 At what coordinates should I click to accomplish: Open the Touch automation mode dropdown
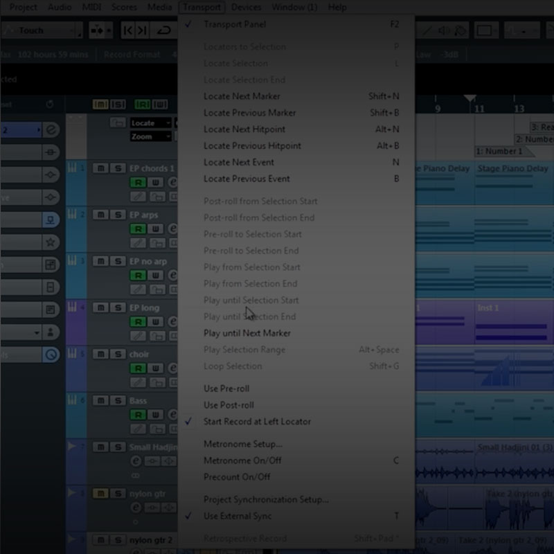pyautogui.click(x=42, y=30)
